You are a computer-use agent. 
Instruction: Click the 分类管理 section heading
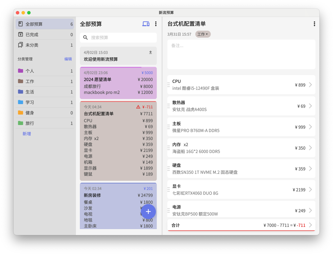[25, 59]
